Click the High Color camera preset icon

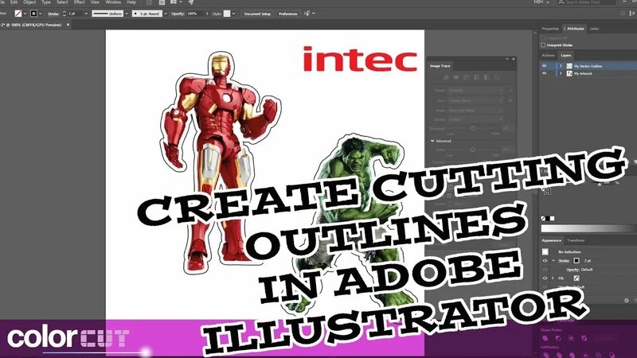tap(456, 77)
